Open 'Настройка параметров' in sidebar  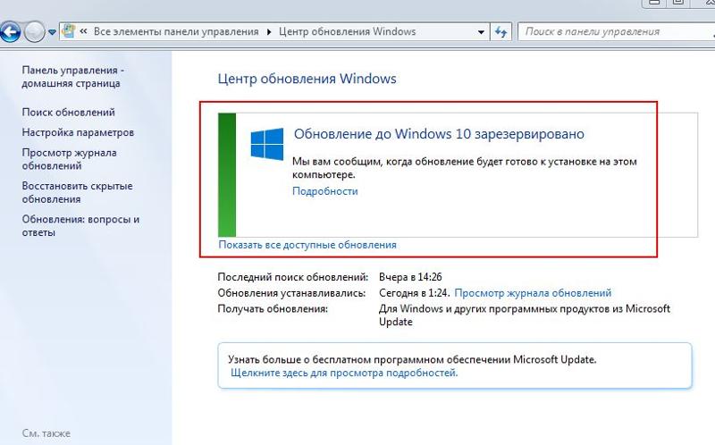click(x=78, y=132)
